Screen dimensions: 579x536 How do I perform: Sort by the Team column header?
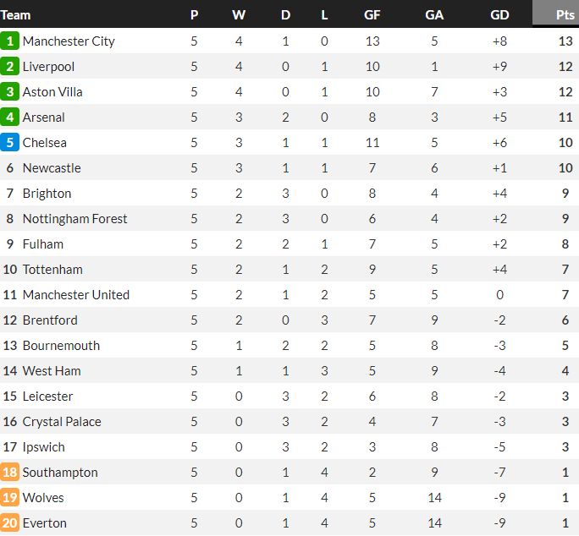[16, 14]
